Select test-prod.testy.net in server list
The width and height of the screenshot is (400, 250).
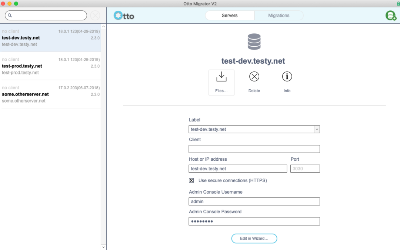50,66
